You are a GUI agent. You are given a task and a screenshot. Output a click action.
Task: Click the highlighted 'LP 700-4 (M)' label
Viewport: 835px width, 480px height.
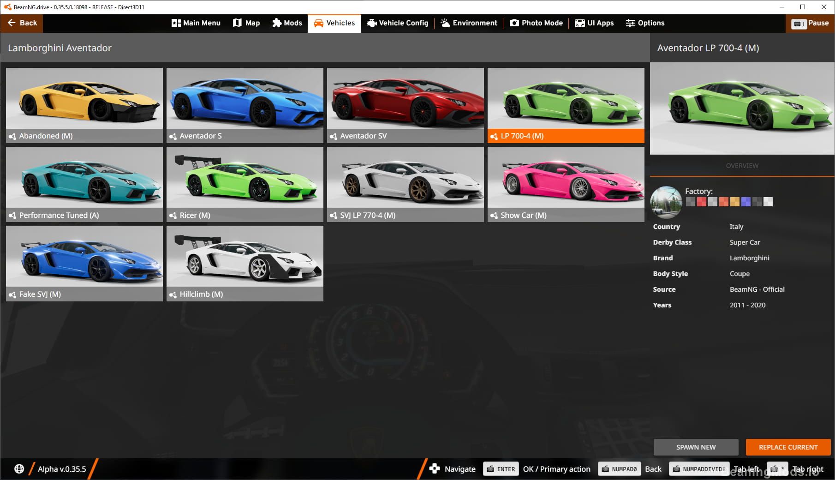(522, 136)
